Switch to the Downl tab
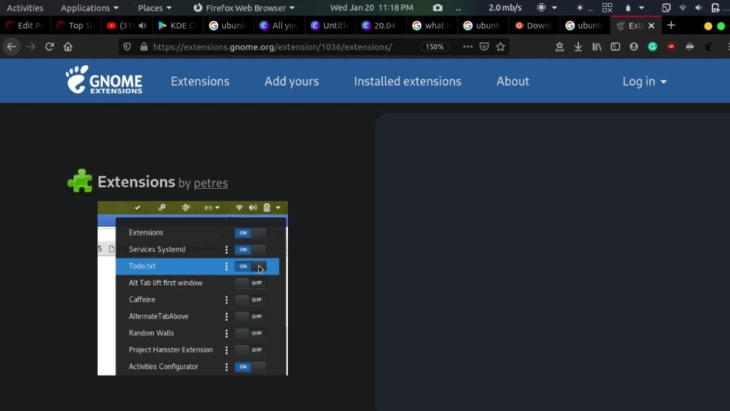This screenshot has height=411, width=730. click(533, 26)
